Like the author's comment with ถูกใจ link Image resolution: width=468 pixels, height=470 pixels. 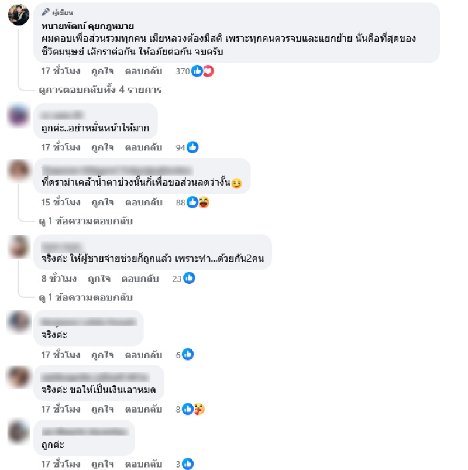[x=102, y=71]
